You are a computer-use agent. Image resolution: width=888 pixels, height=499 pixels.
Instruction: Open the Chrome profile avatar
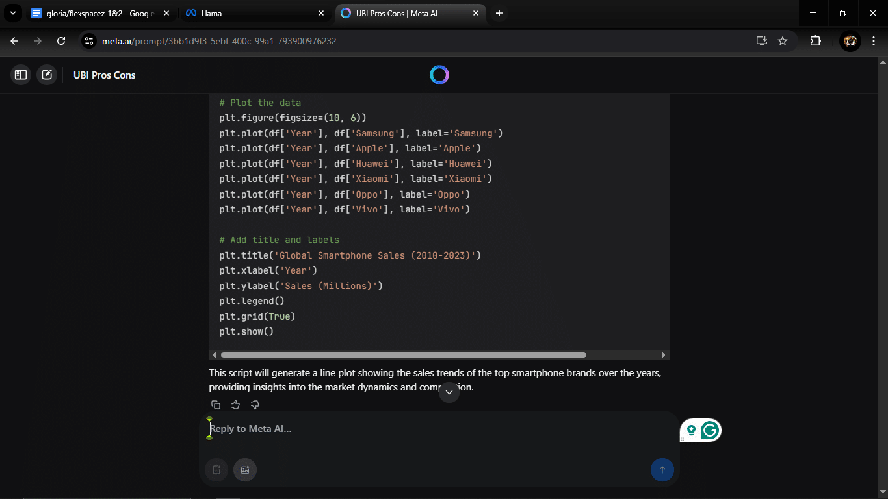point(850,41)
